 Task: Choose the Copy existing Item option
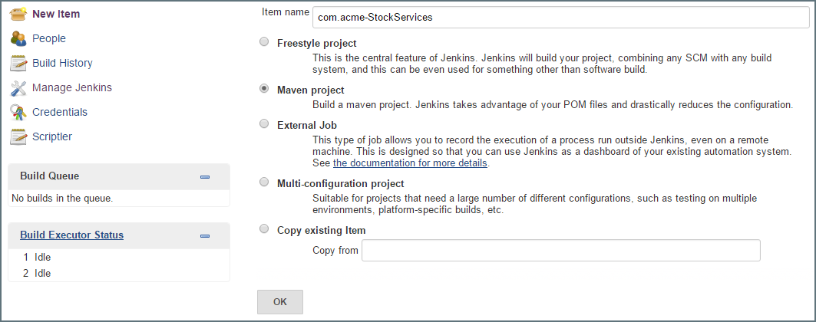click(x=264, y=229)
